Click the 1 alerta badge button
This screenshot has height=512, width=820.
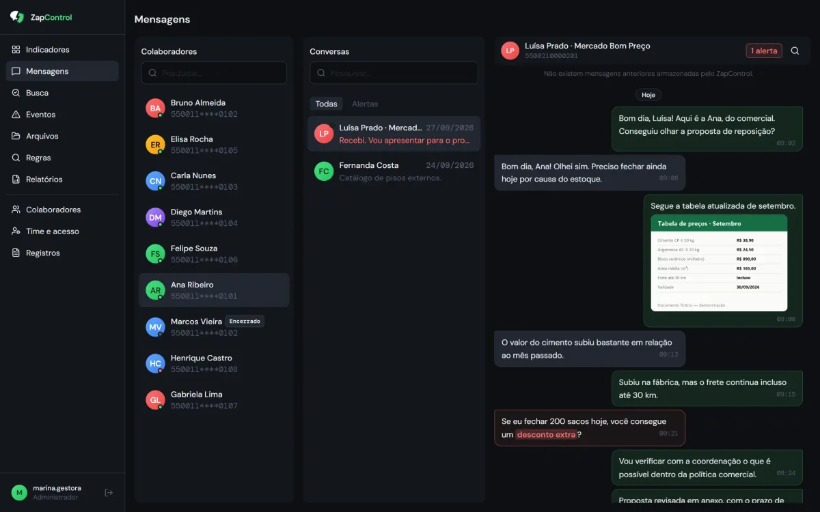click(764, 51)
